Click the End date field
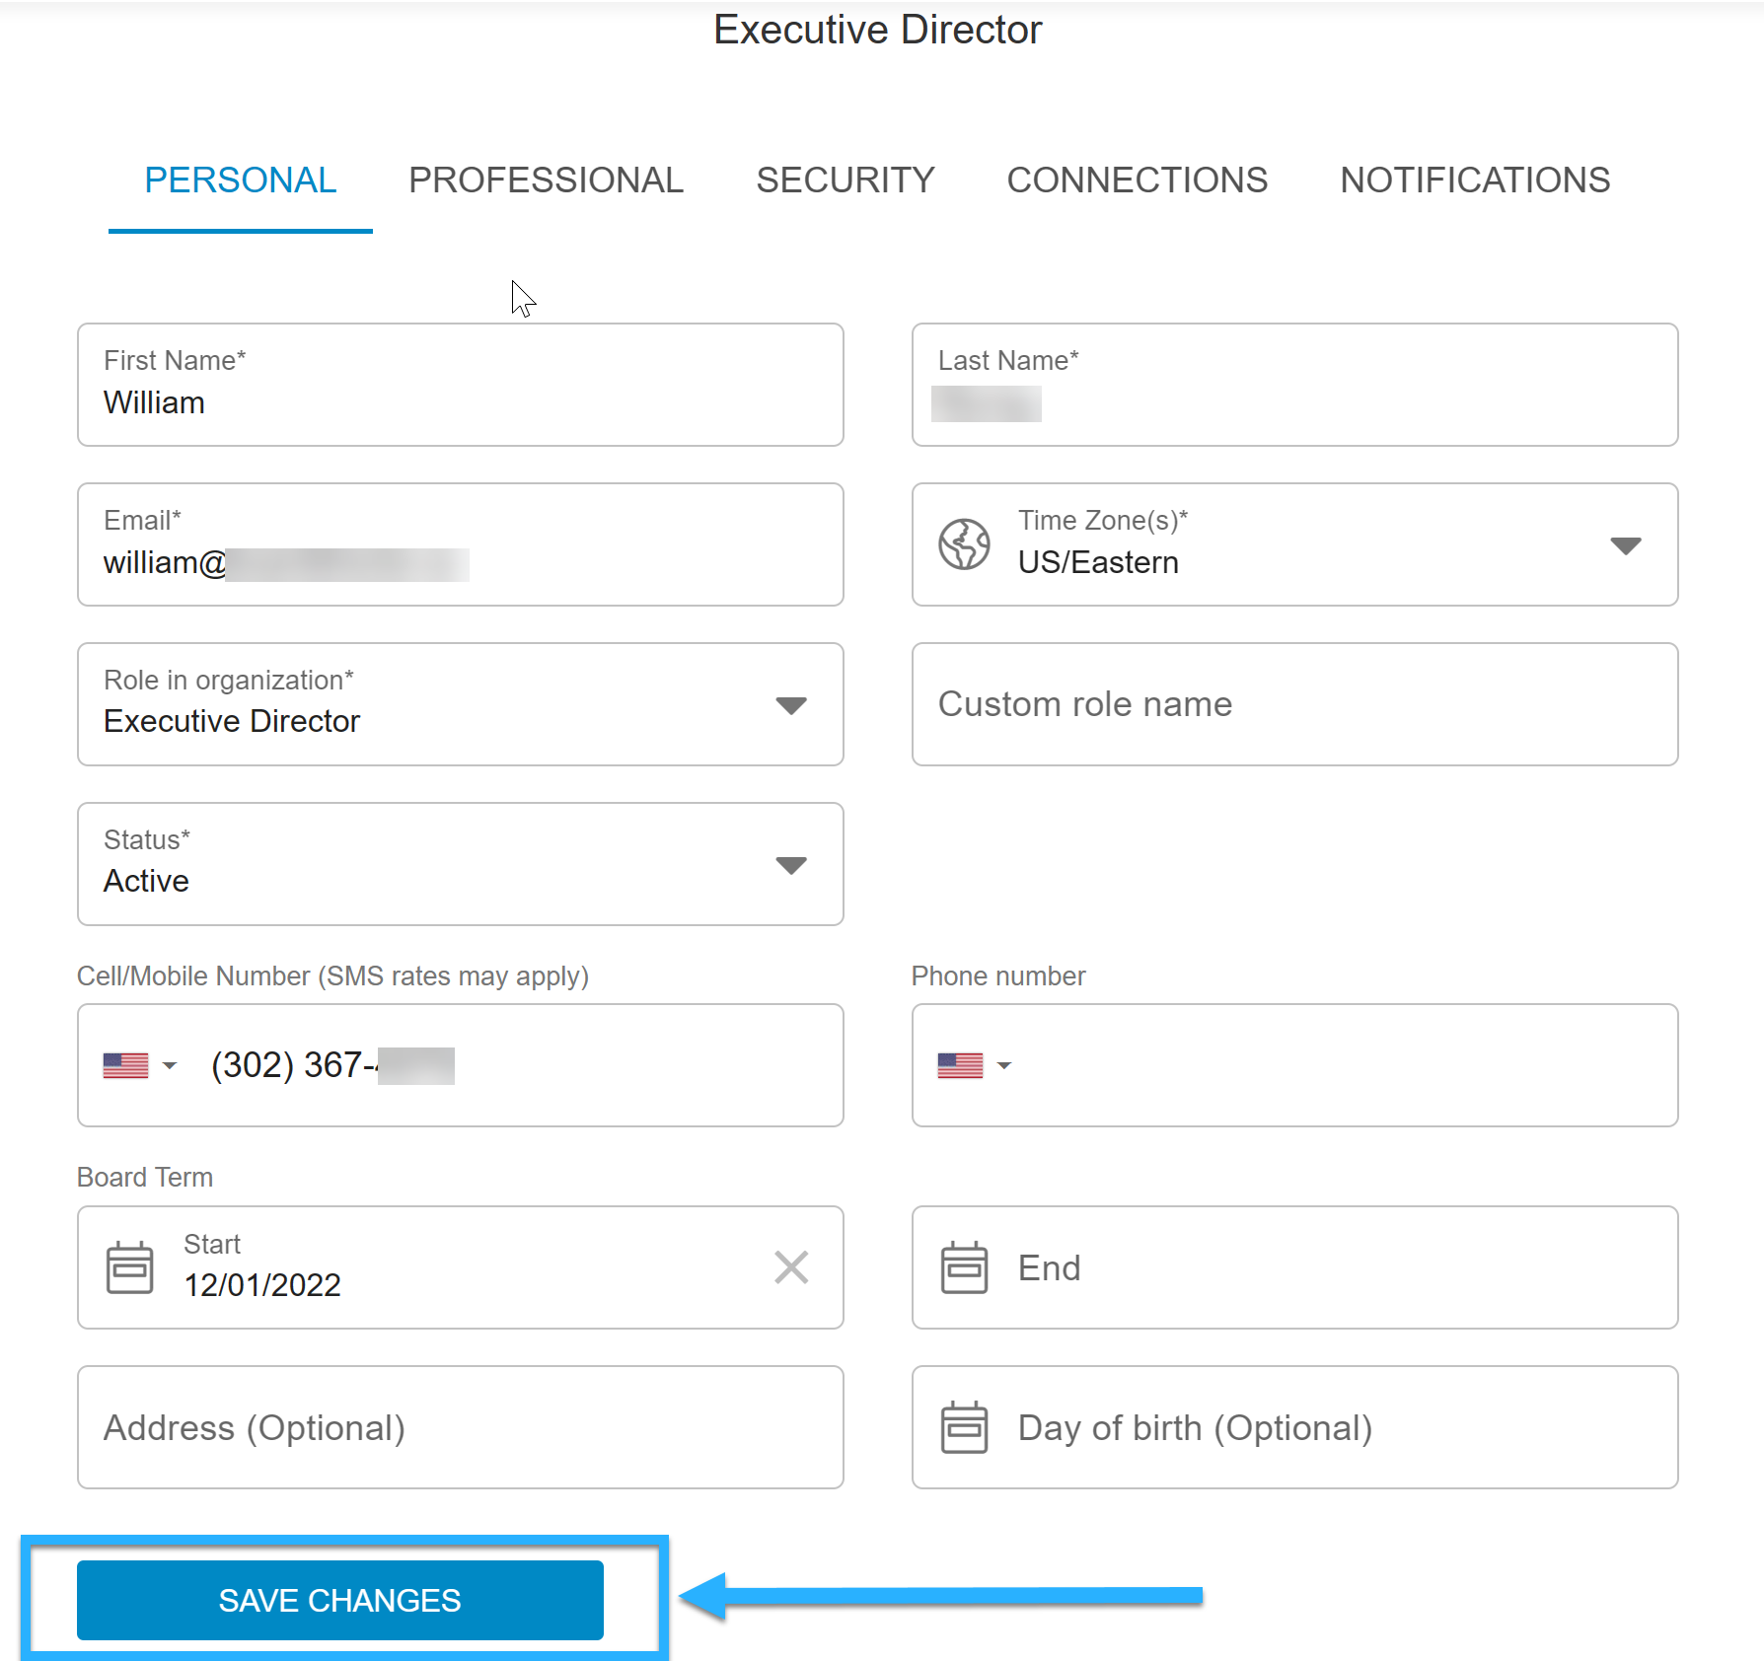This screenshot has width=1764, height=1661. coord(1294,1267)
